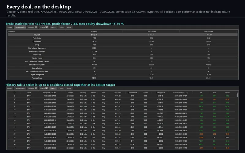Sort by the Entry price column header
Screen dimensions: 245x153
click(118, 93)
